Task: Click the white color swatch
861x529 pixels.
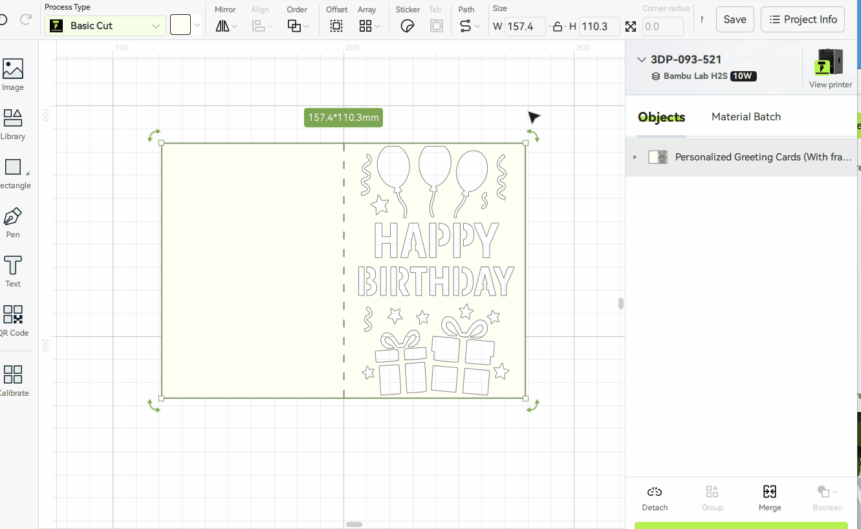Action: [x=180, y=26]
